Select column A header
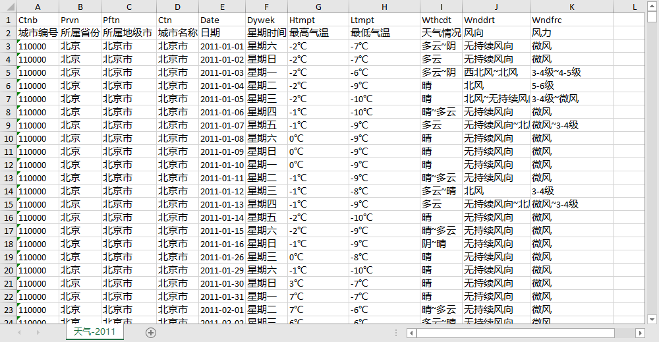659x342 pixels. pos(38,7)
